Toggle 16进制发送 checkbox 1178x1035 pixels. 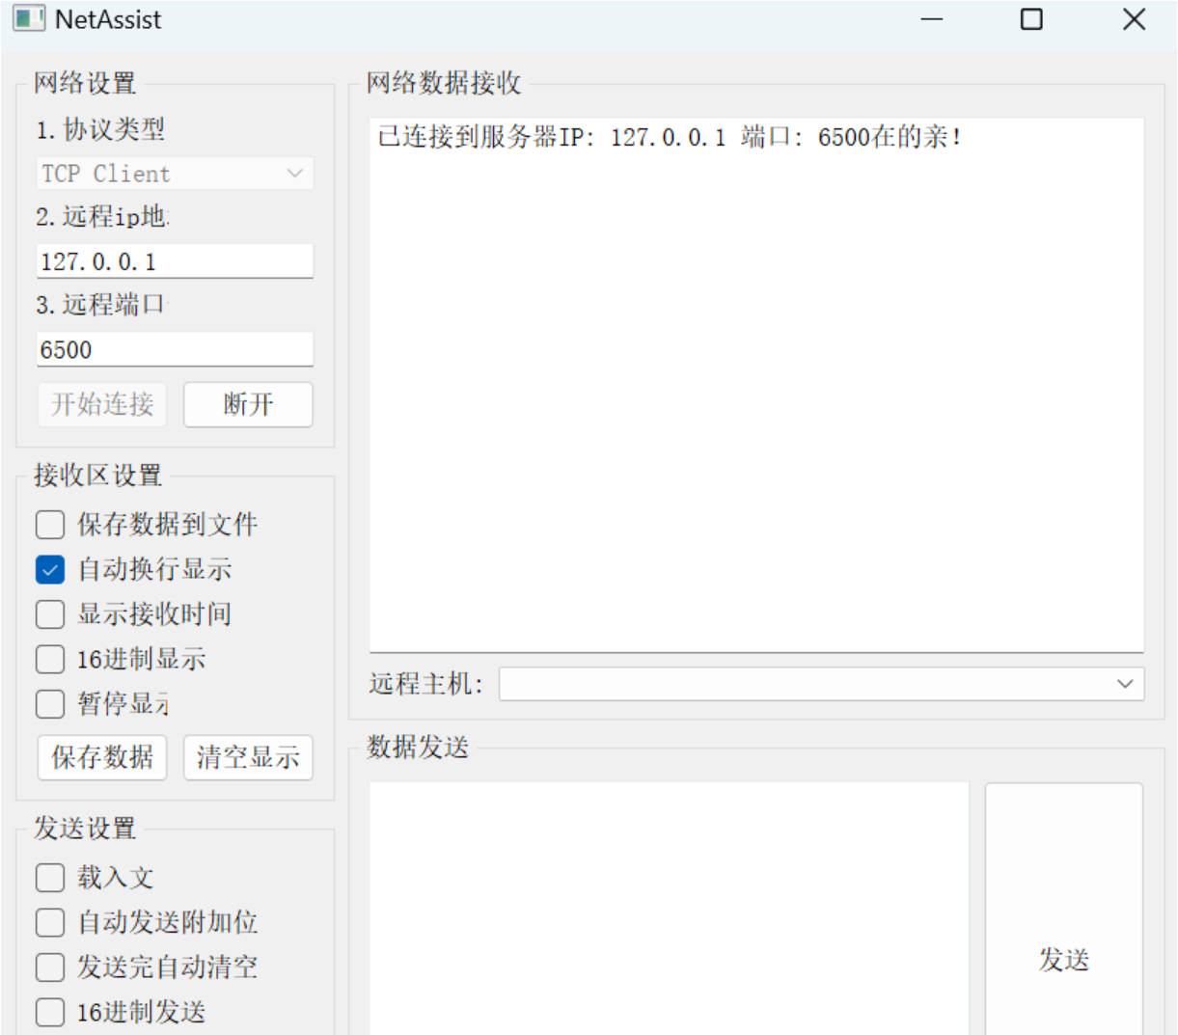[50, 1013]
